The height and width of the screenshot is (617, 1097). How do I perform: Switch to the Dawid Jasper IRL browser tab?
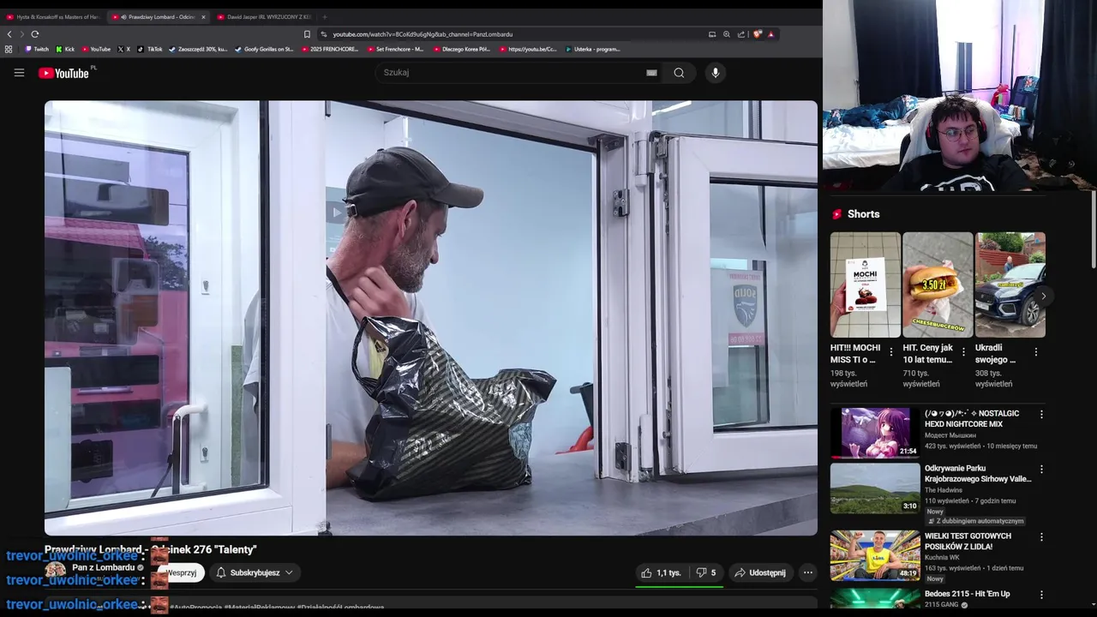264,17
